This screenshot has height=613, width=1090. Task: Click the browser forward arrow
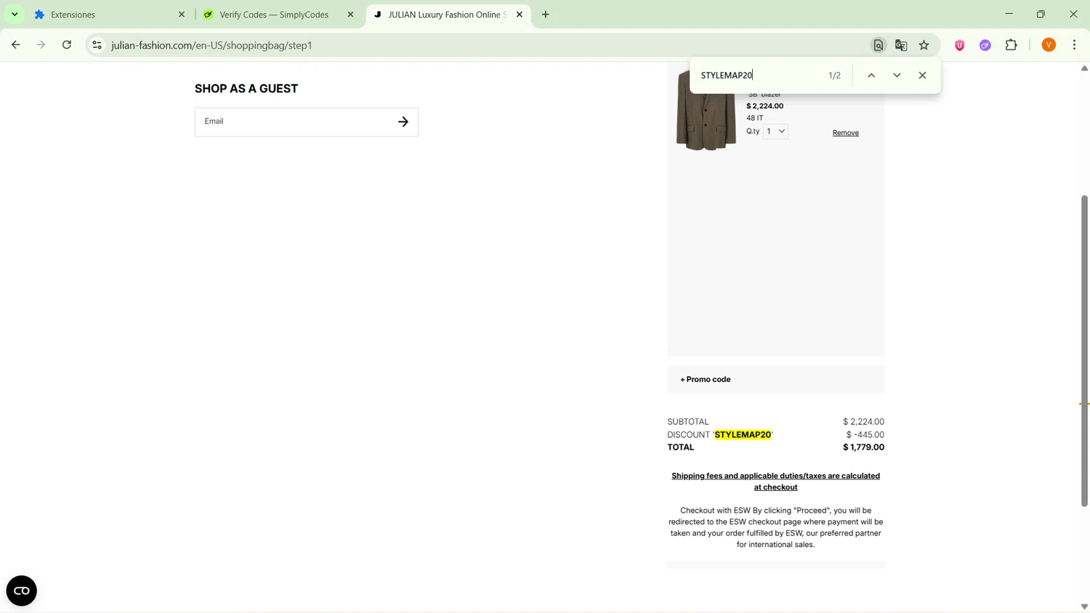(41, 45)
